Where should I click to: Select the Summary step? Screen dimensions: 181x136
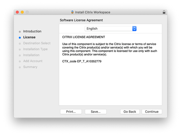30,67
